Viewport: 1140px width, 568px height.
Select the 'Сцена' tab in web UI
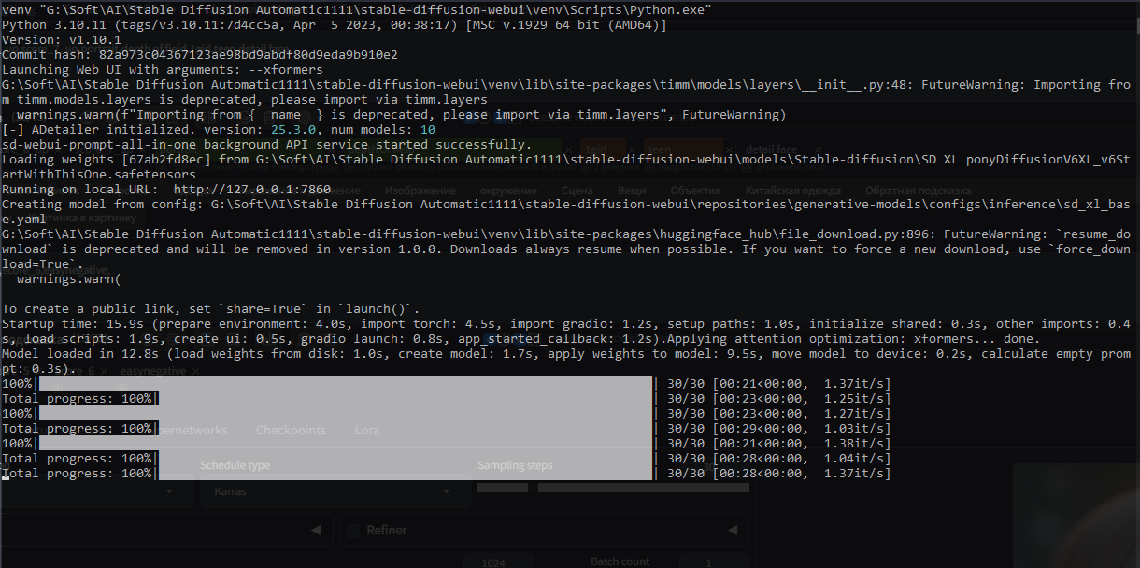point(577,190)
